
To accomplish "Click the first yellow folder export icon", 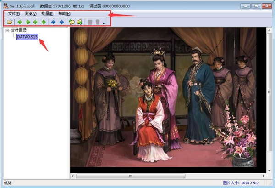I will 71,22.
